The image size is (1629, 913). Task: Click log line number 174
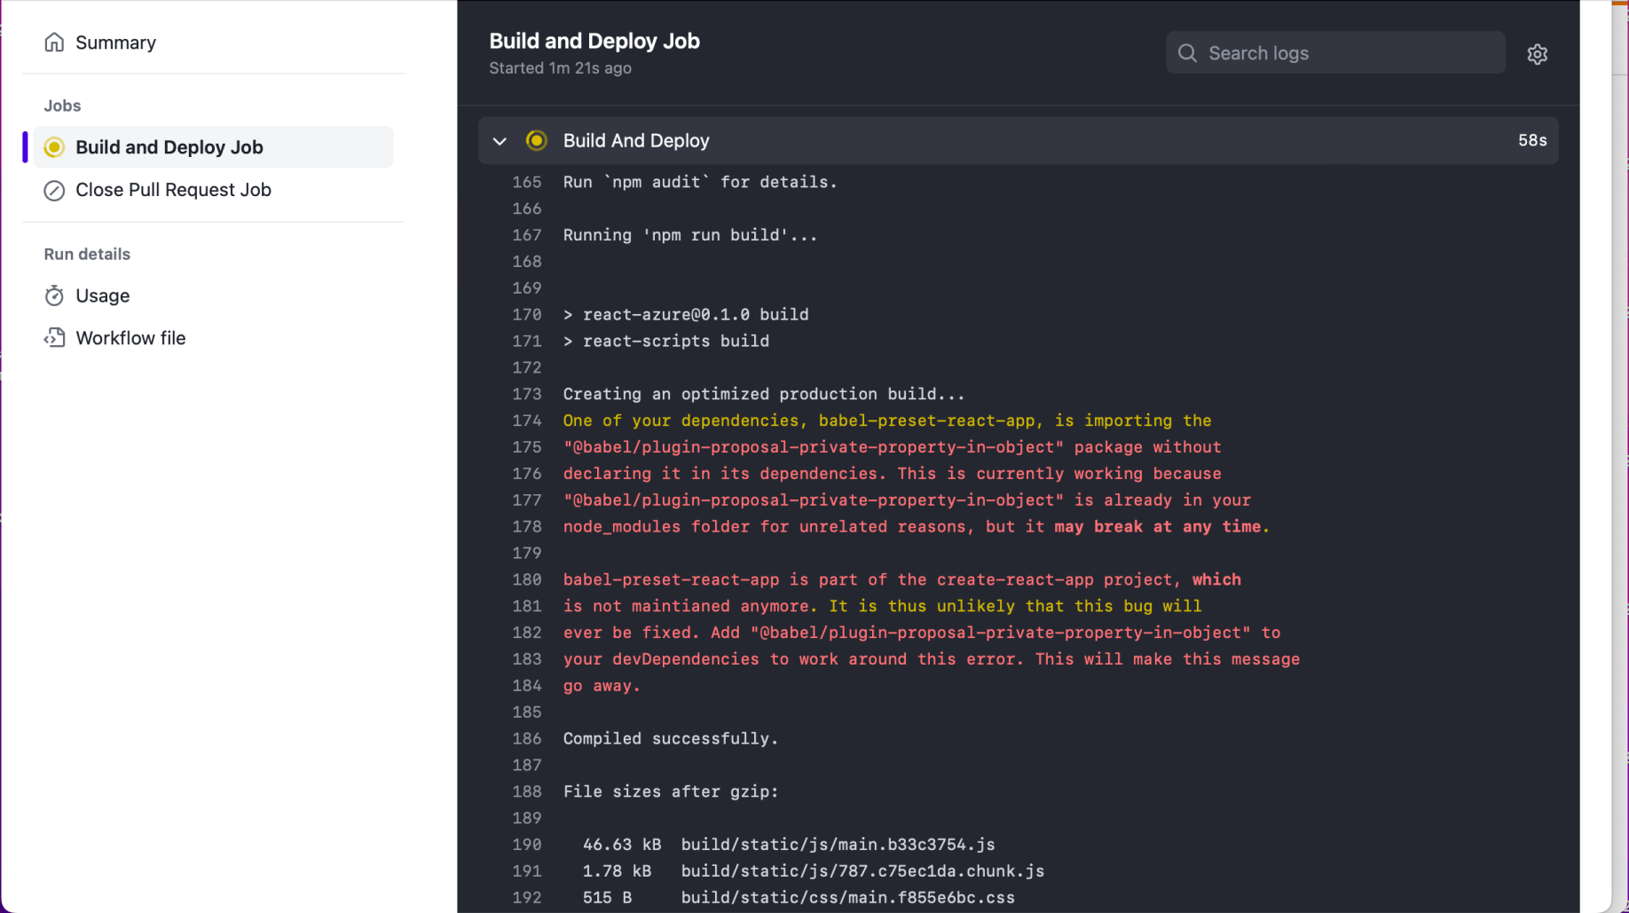coord(526,421)
